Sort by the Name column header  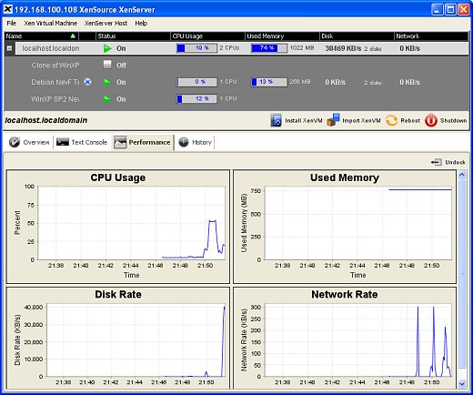point(41,35)
